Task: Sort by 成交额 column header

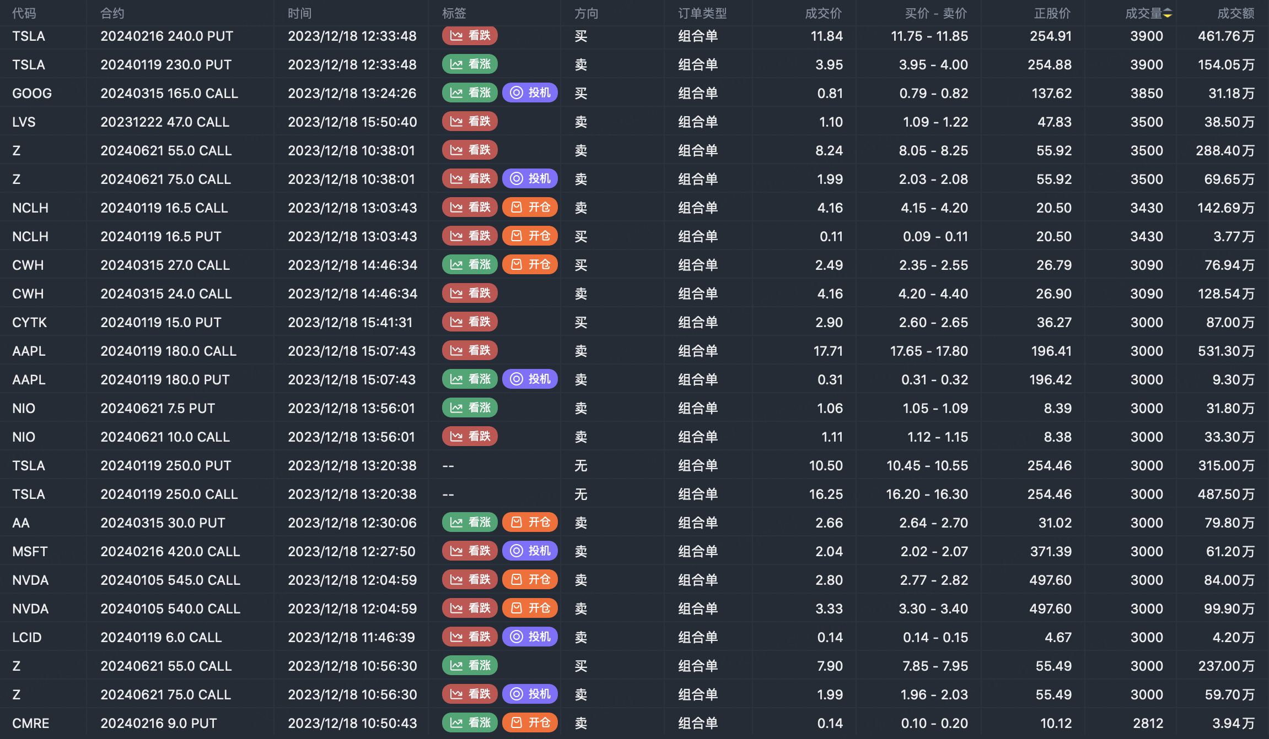Action: point(1235,13)
